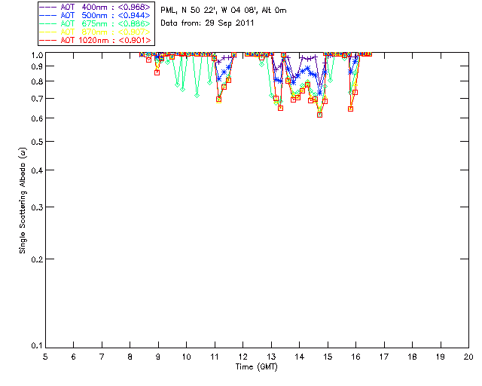Click the x-axis label 19
Screen dimensions: 482x386
point(441,357)
